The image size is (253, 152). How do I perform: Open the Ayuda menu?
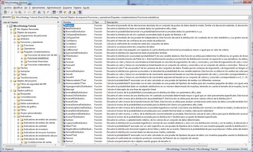tap(86, 8)
